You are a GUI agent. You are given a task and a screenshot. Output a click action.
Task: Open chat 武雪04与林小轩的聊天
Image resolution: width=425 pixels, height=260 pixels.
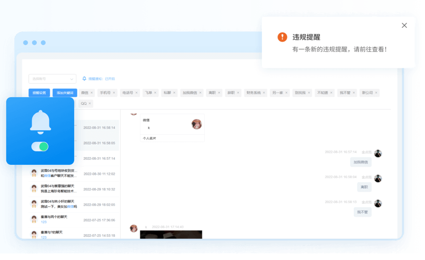(x=58, y=204)
